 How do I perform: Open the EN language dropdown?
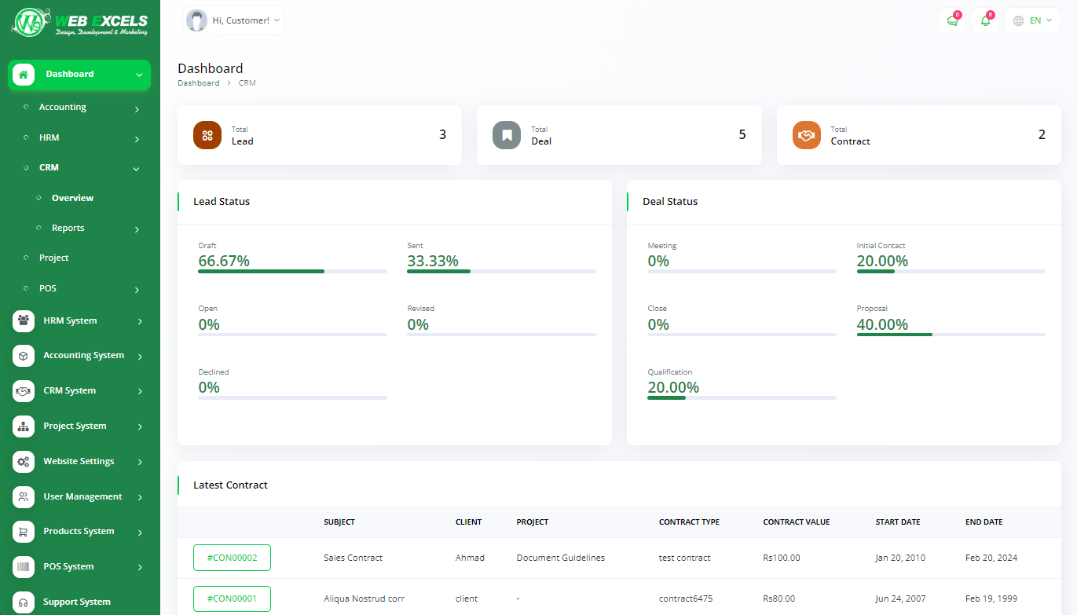coord(1032,20)
